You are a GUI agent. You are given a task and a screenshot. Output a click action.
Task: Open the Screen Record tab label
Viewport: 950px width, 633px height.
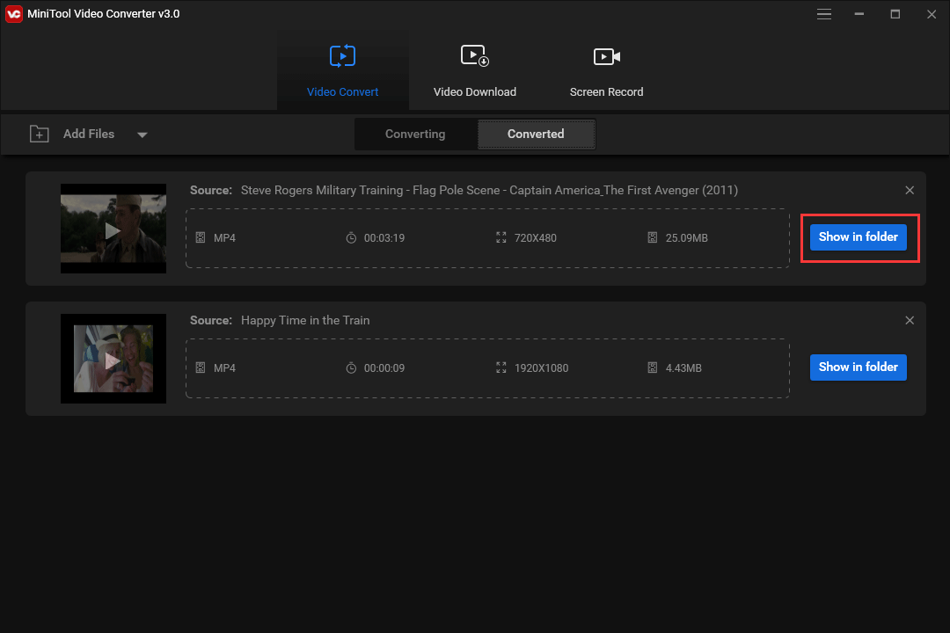point(606,92)
